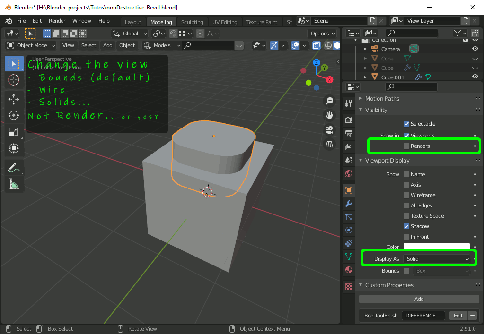The width and height of the screenshot is (484, 334).
Task: Open Scene properties tab
Action: click(349, 160)
